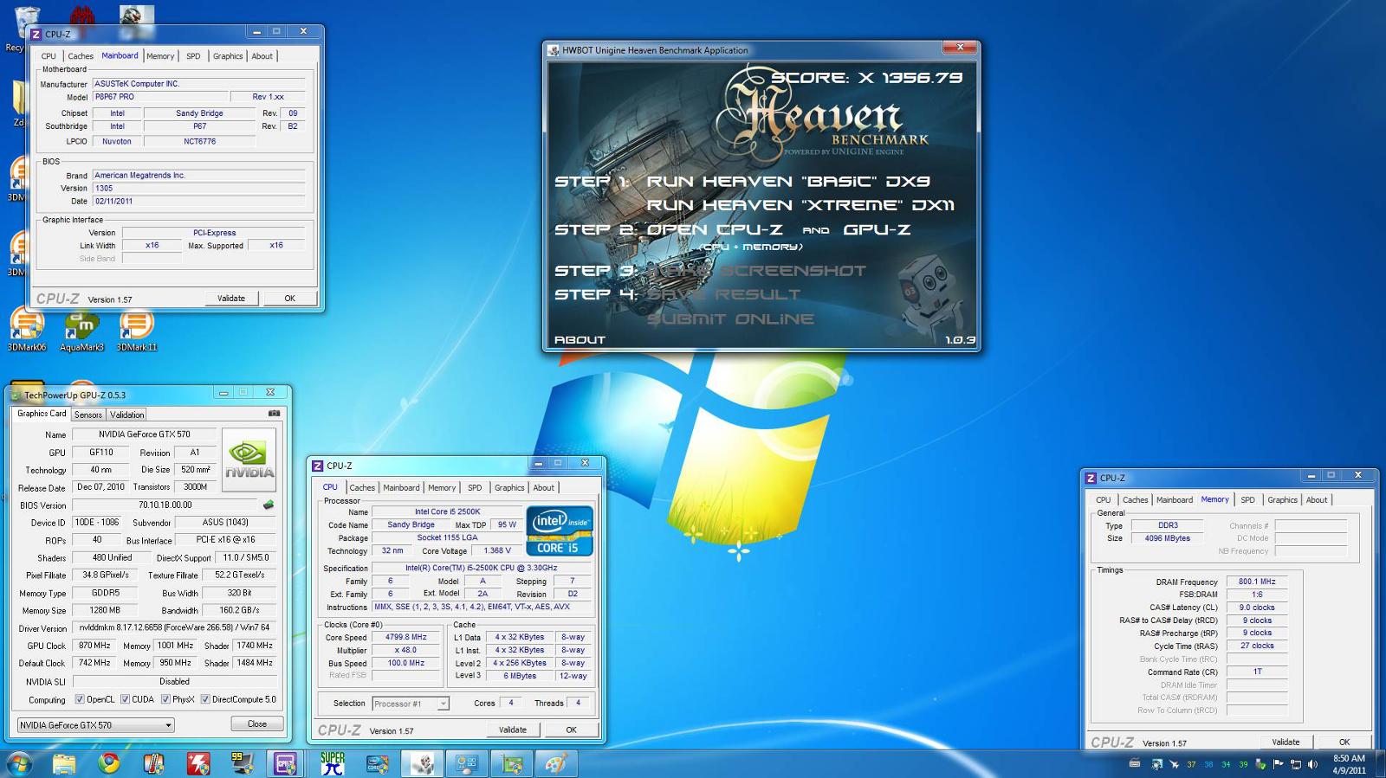Screen dimensions: 1386x778
Task: Toggle the CUDA checkbox in GPU-Z
Action: click(x=125, y=699)
